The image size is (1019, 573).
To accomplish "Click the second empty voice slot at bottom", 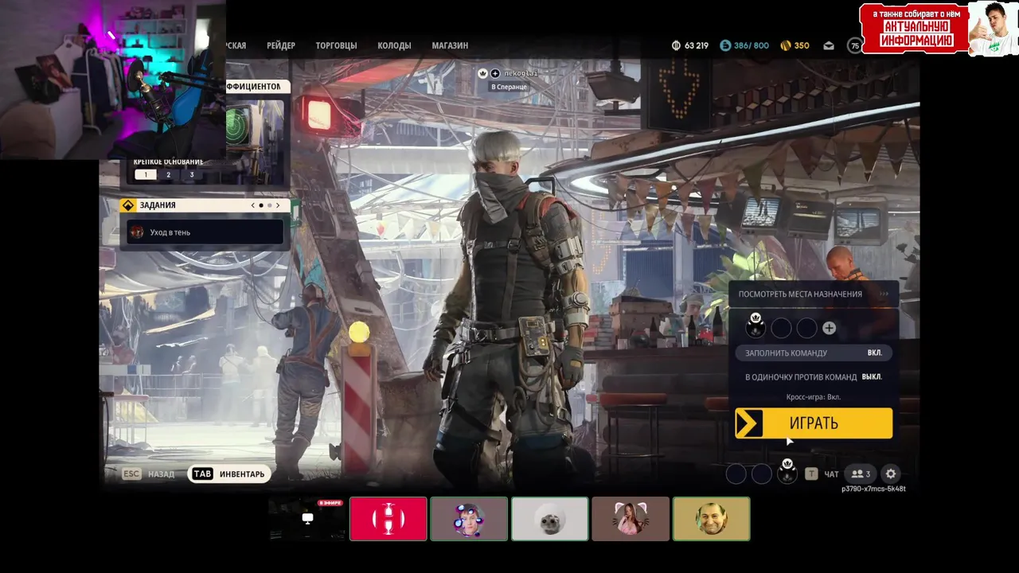I will tap(762, 474).
